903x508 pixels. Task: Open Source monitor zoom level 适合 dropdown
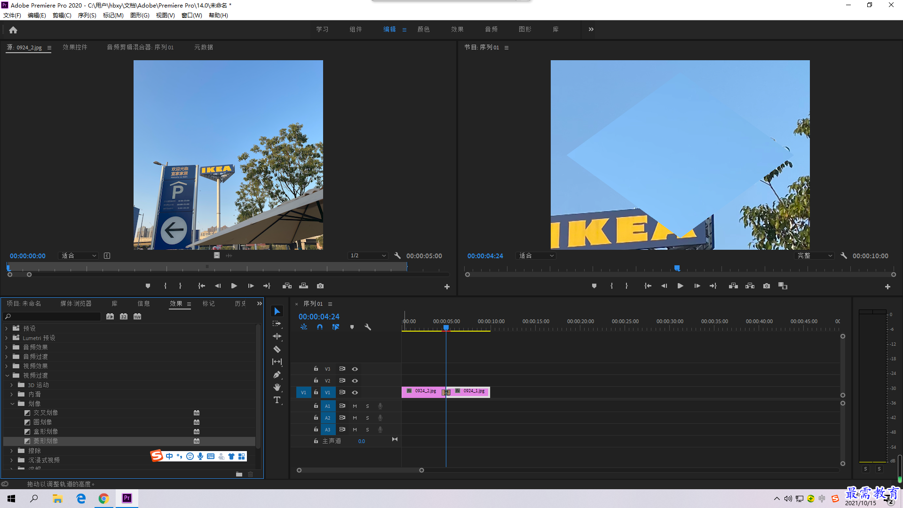(x=79, y=256)
